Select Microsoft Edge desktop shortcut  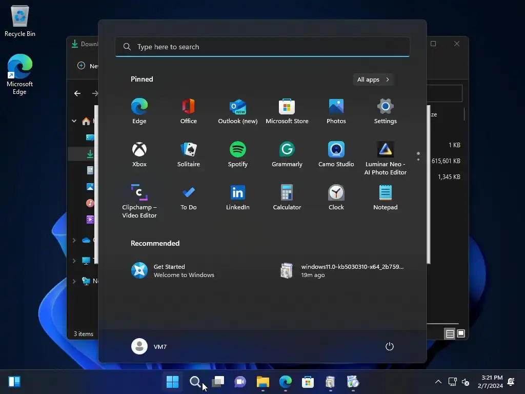click(20, 74)
